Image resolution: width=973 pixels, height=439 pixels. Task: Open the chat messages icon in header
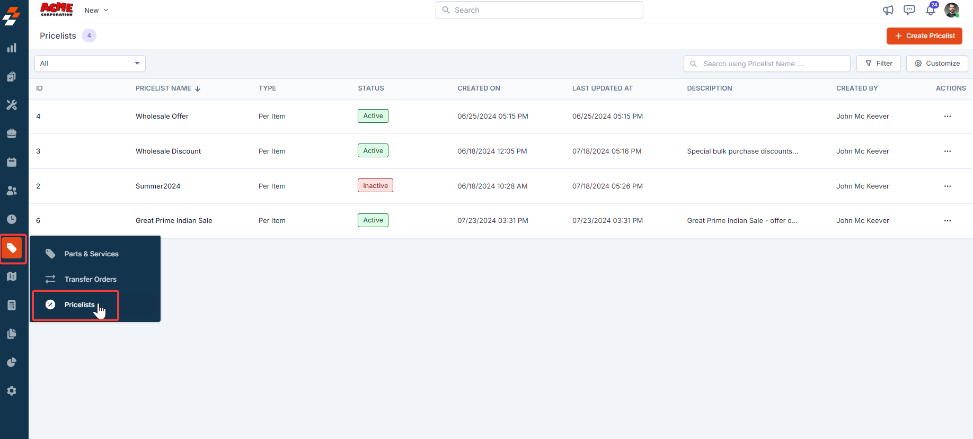[909, 10]
